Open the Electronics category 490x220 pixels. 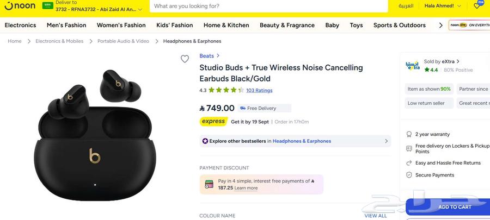[x=20, y=25]
